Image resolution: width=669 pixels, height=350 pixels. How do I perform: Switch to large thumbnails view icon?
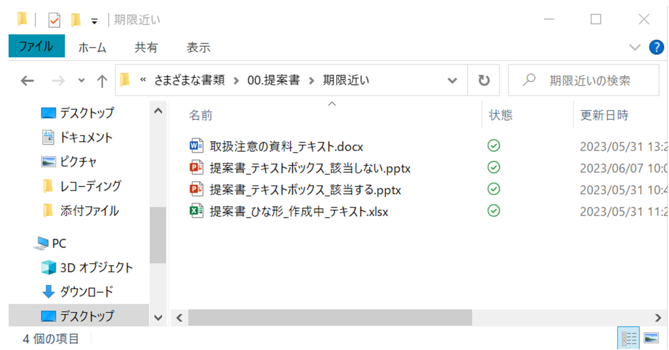[651, 338]
